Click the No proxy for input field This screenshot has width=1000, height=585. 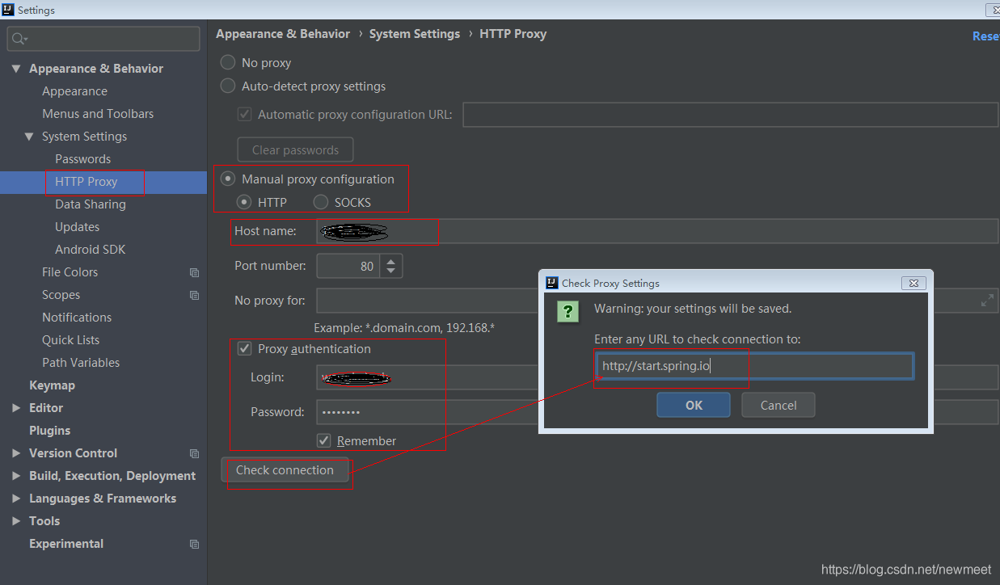657,301
